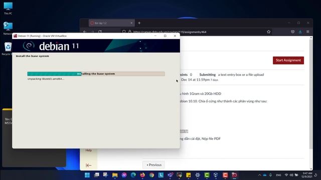The image size is (321, 180).
Task: Open the ENG language switcher
Action: tap(278, 175)
